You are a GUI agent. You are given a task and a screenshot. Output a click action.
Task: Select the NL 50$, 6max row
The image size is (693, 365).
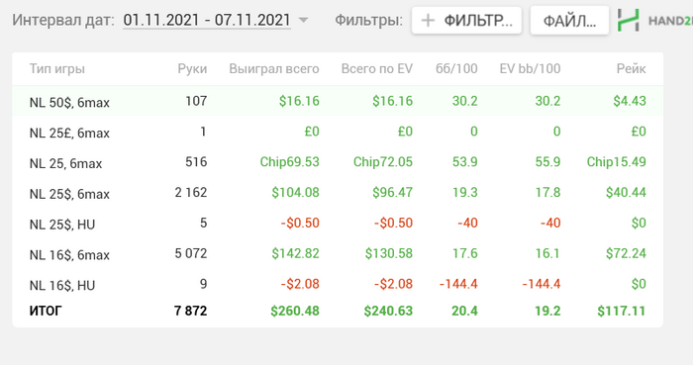[338, 101]
